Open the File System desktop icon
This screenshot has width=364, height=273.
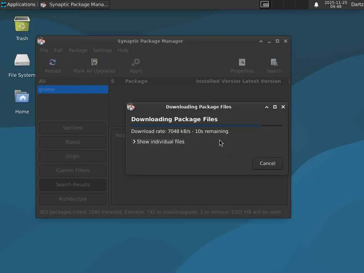click(x=22, y=60)
